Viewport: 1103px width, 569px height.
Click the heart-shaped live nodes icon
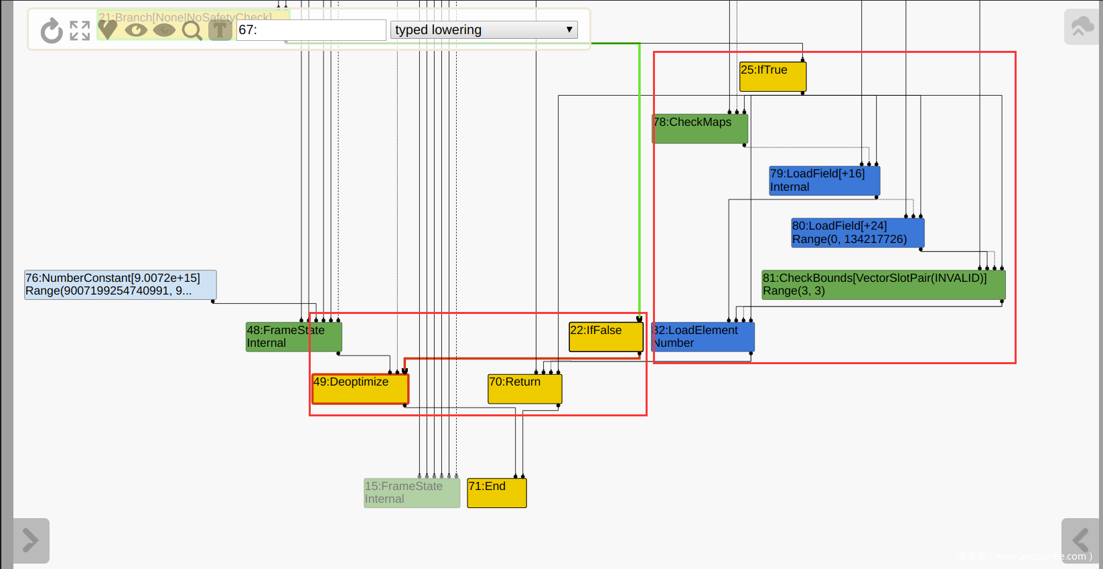point(108,29)
